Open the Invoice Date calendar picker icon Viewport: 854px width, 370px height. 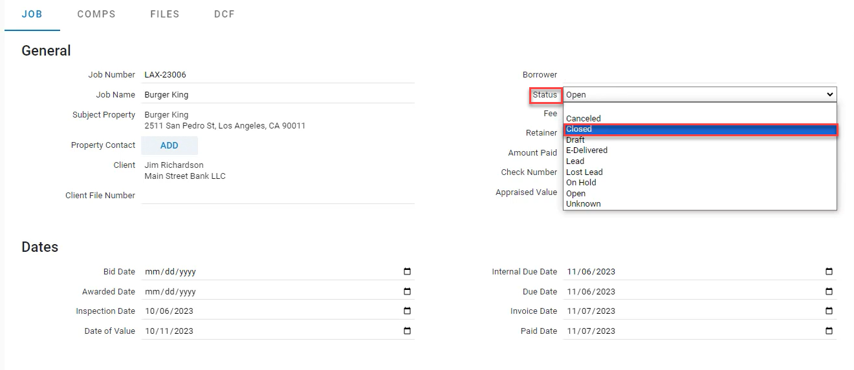point(829,311)
